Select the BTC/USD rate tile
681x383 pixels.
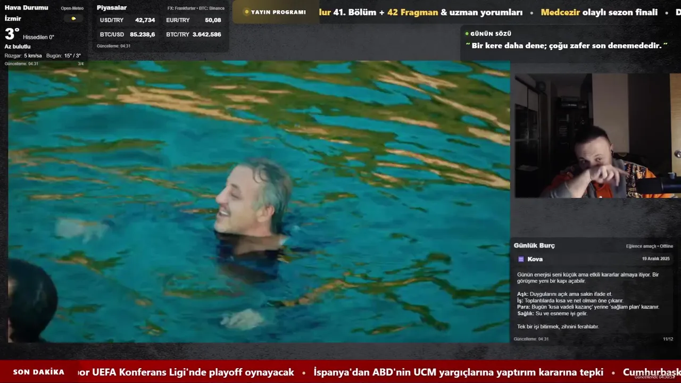click(127, 35)
